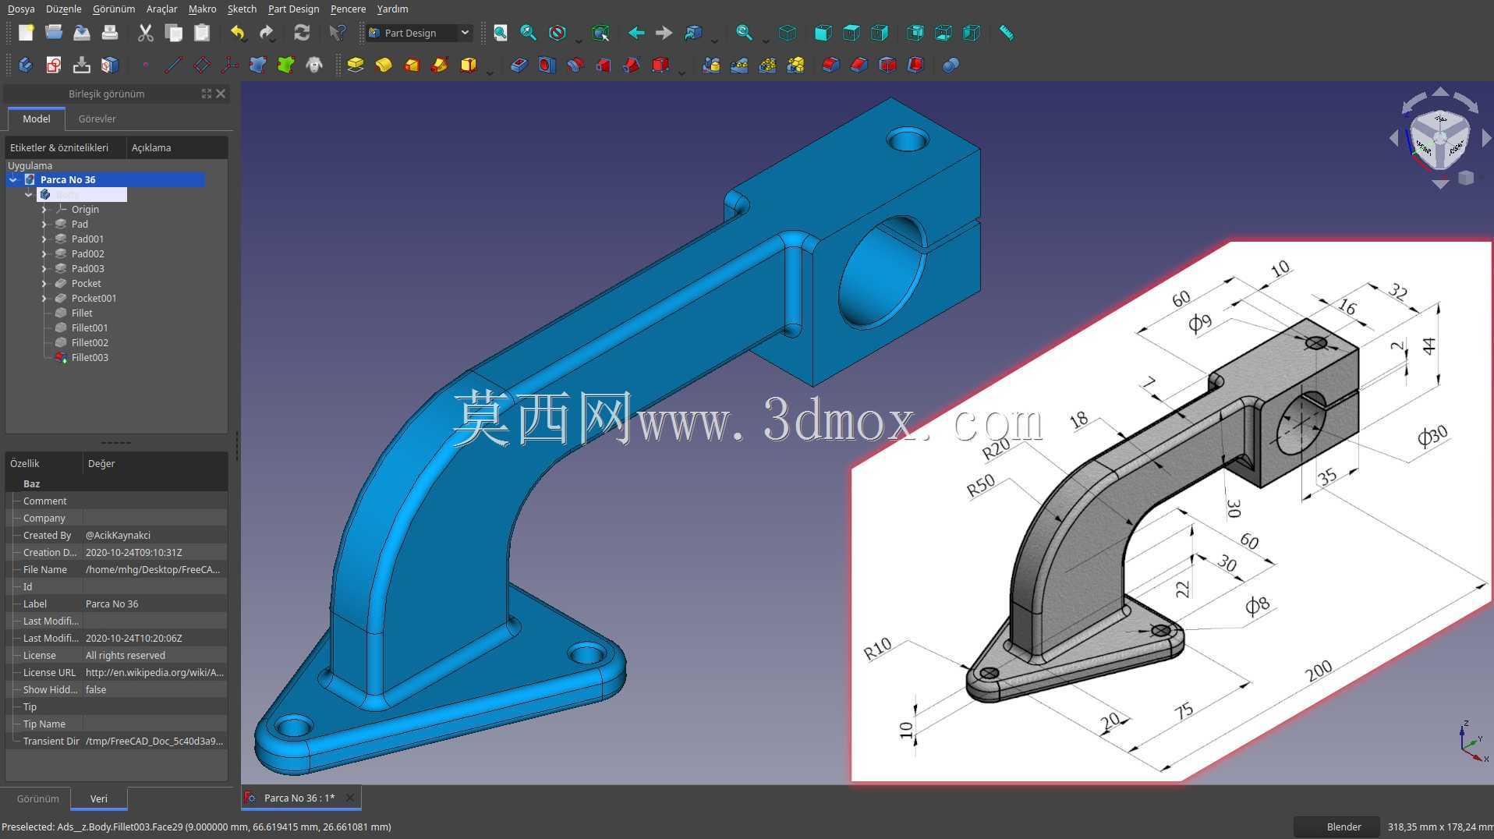Open the Yardım menu
This screenshot has height=839, width=1494.
[x=392, y=9]
